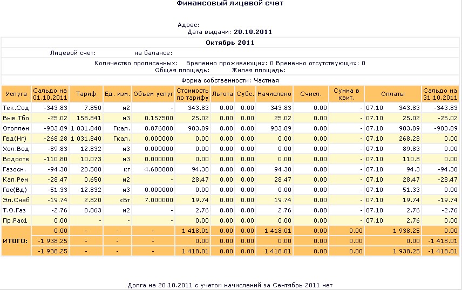462x290 pixels.
Task: Click the 'Октябрь 2011' period heading
Action: tap(230, 43)
